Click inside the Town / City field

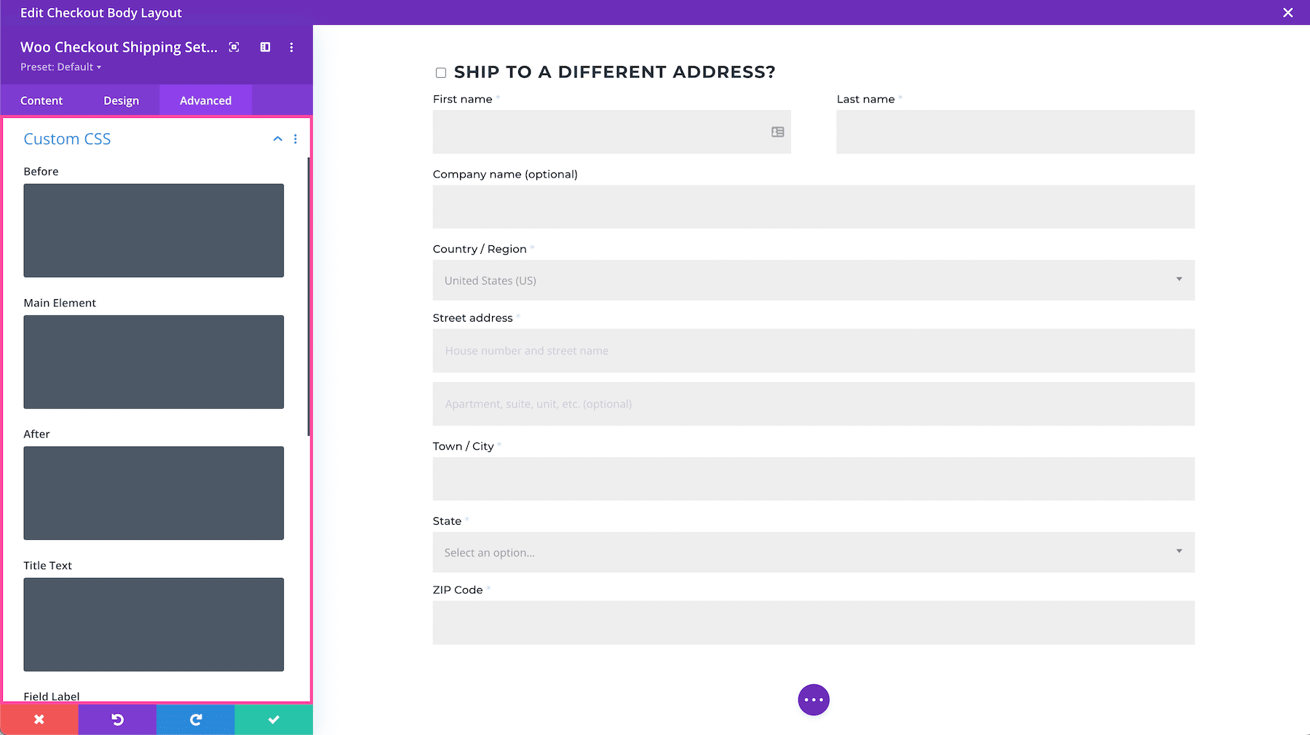pos(813,478)
